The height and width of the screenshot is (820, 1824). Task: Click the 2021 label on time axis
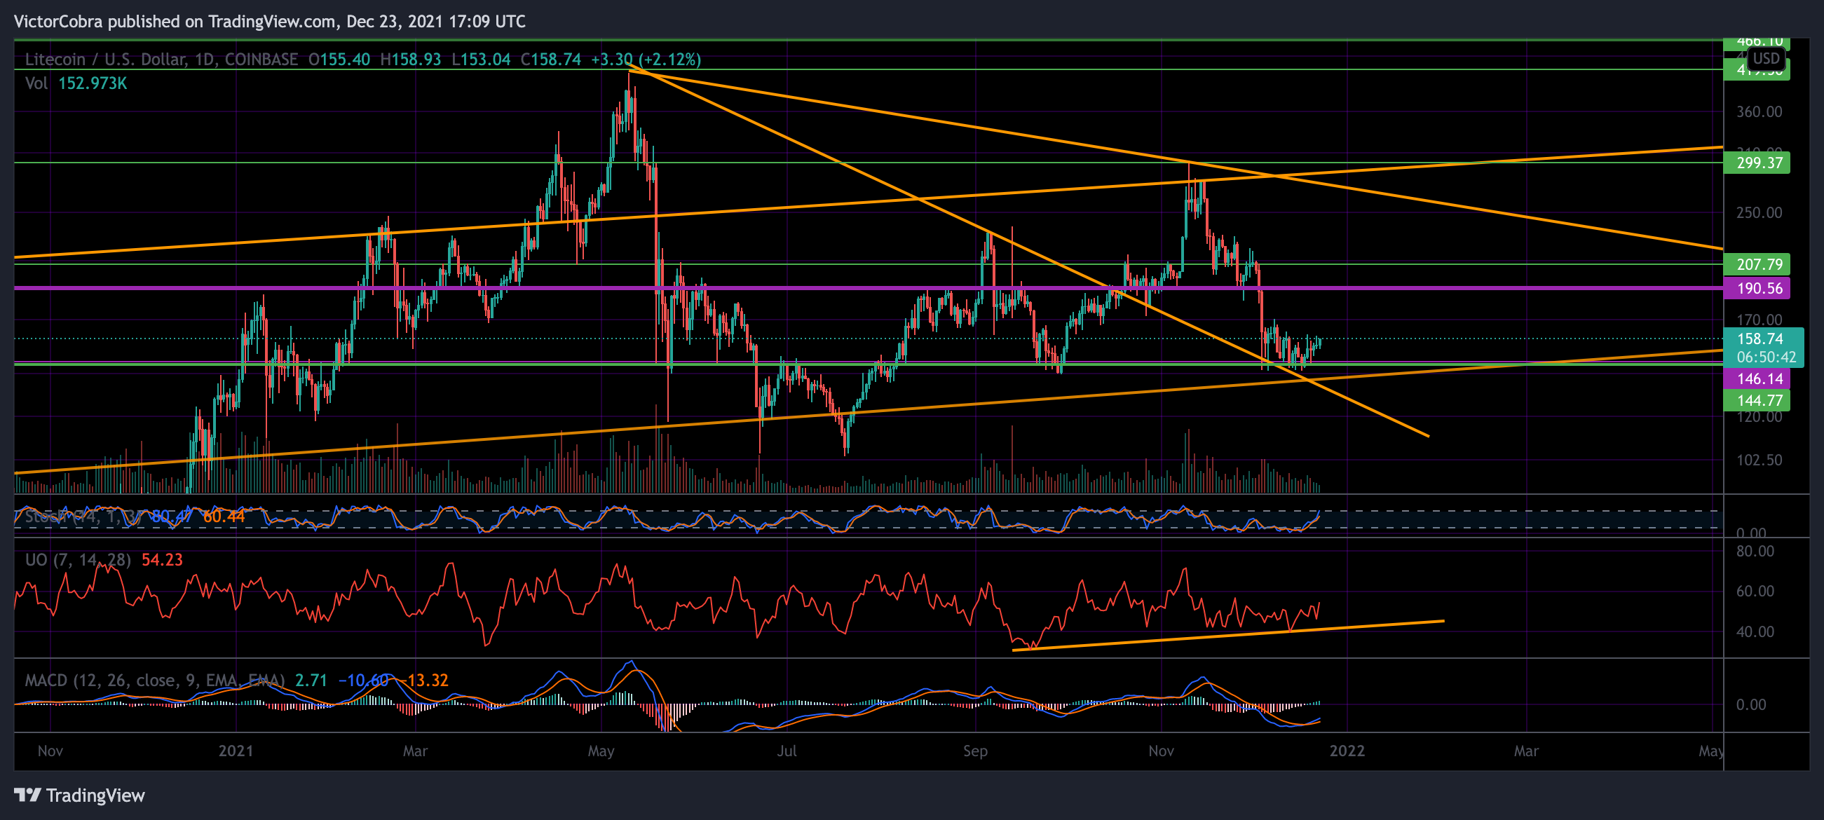coord(236,751)
